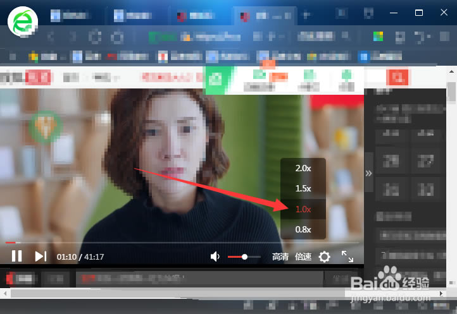
Task: Enter fullscreen mode
Action: [x=347, y=256]
